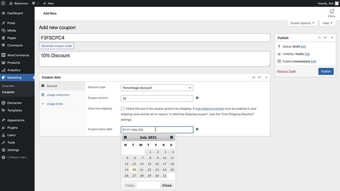Edit the Publish immediately schedule
Viewport: 340px width, 191px height.
coord(313,62)
